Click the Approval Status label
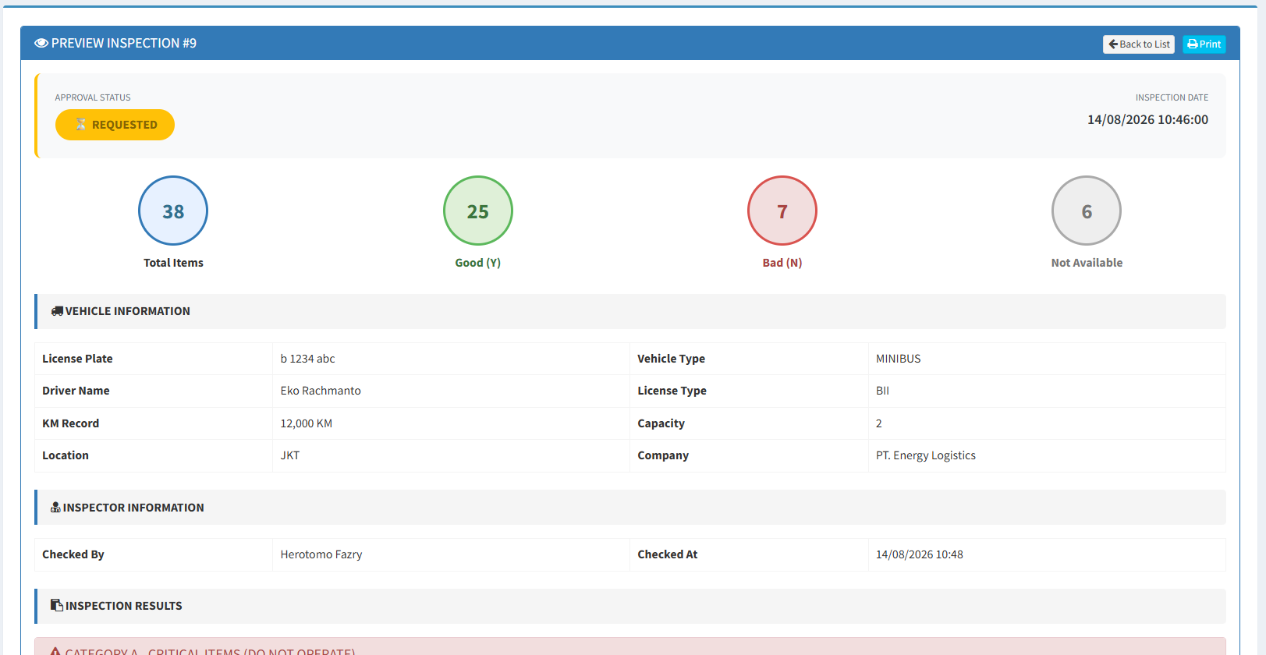Image resolution: width=1266 pixels, height=655 pixels. point(93,97)
